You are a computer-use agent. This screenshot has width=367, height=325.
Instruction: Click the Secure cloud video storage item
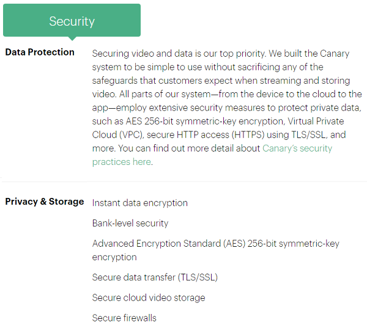pyautogui.click(x=149, y=298)
